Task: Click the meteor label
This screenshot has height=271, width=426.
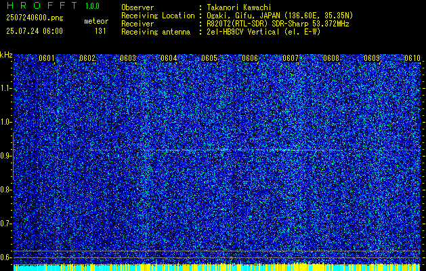Action: point(96,21)
